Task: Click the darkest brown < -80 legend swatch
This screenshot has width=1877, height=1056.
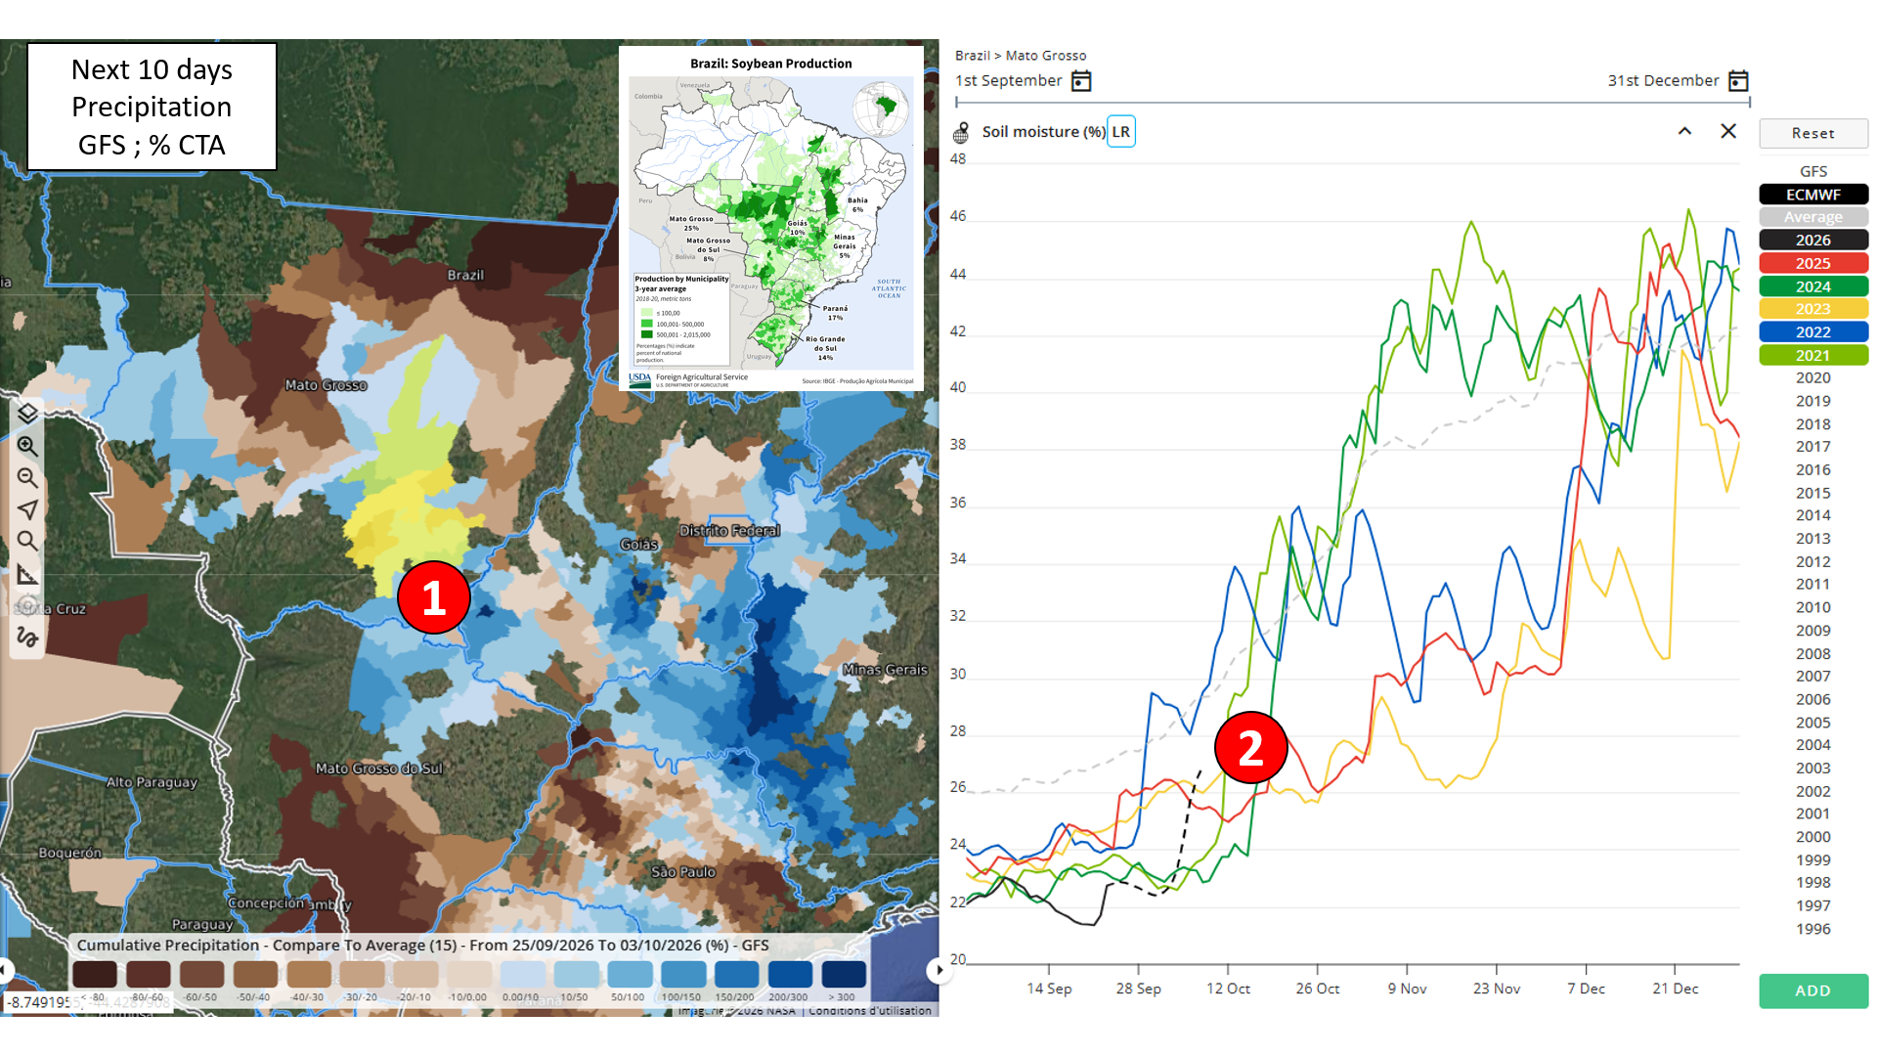Action: [95, 974]
